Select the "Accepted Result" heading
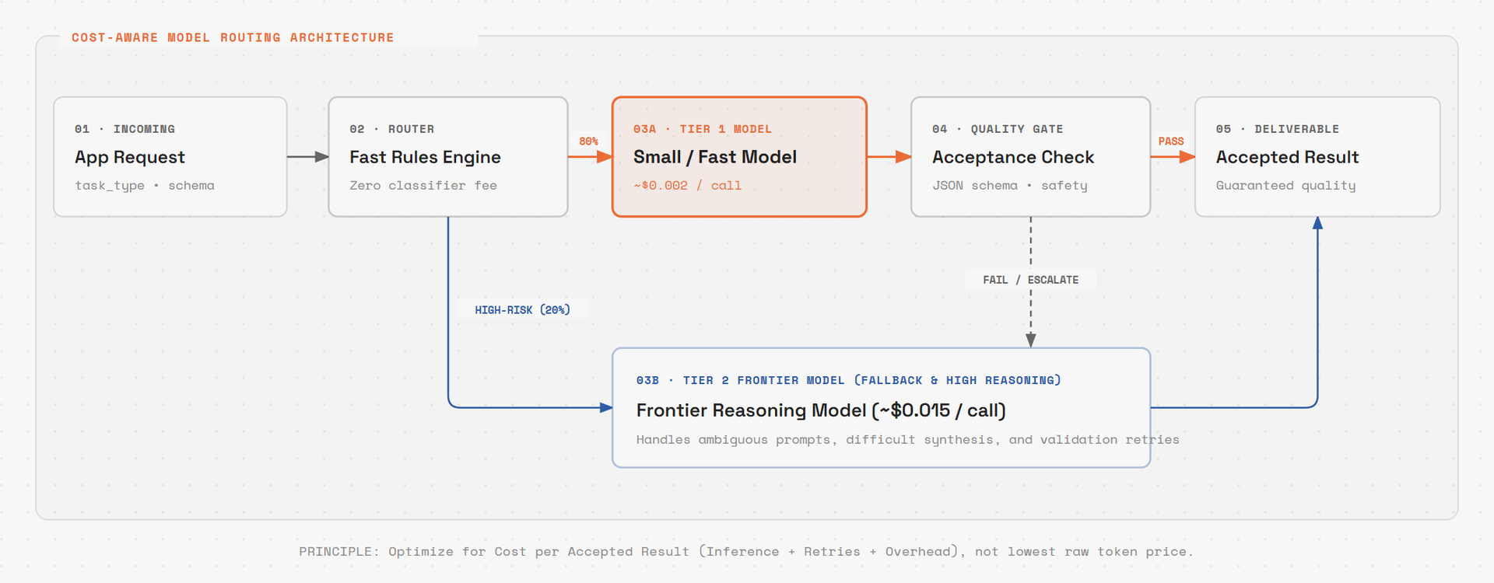 pyautogui.click(x=1288, y=157)
